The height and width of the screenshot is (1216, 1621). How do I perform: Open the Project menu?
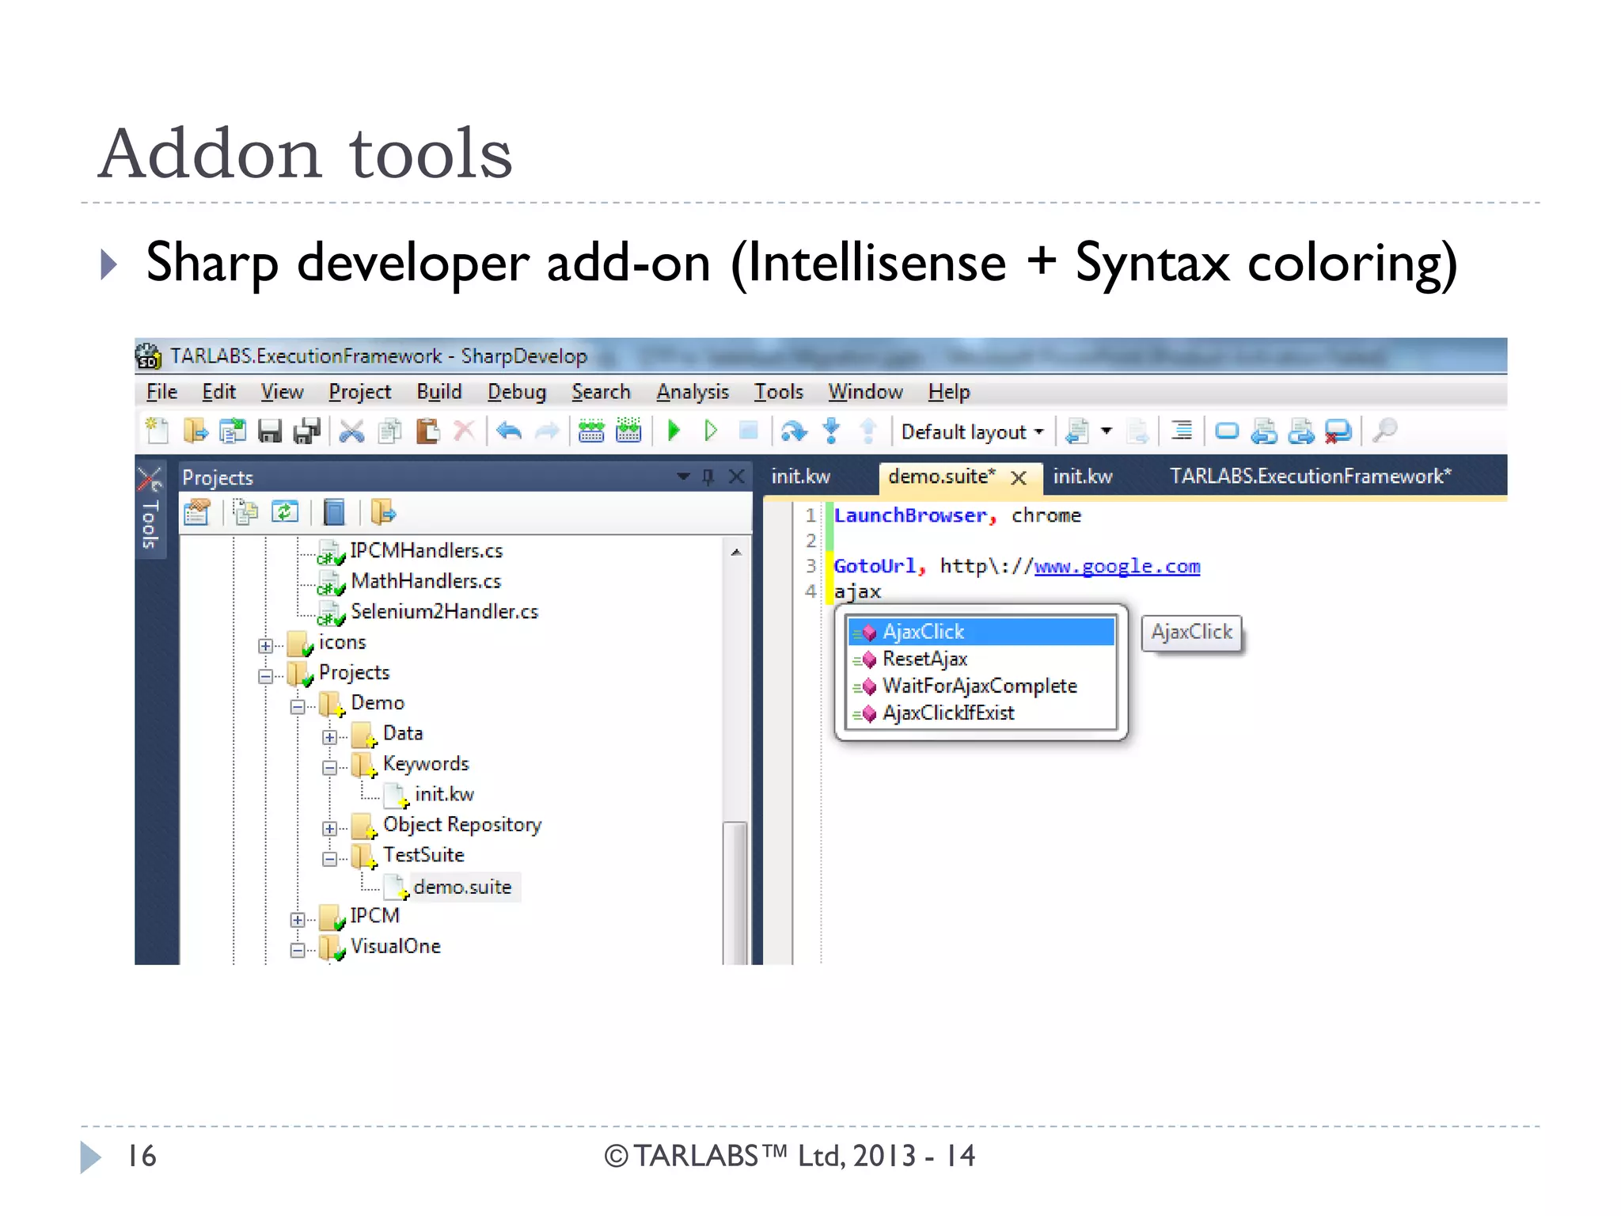(x=360, y=392)
